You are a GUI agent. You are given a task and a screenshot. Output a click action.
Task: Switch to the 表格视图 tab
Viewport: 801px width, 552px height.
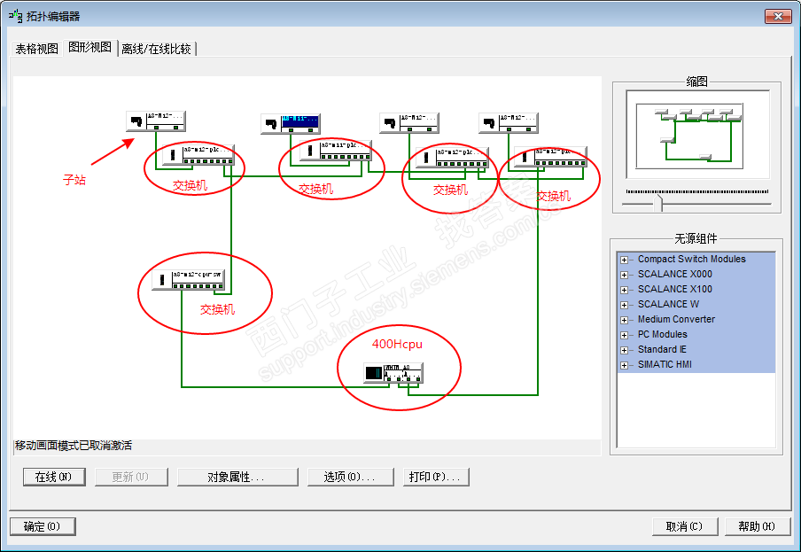tap(37, 49)
